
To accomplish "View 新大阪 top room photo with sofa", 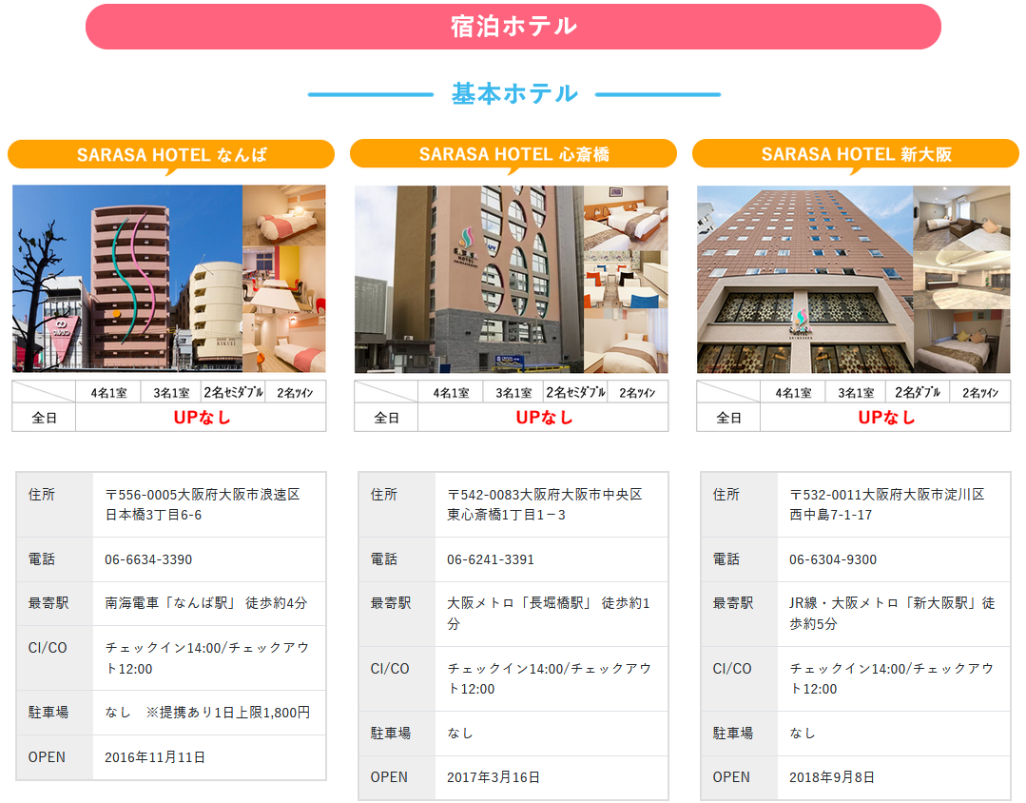I will coord(962,218).
